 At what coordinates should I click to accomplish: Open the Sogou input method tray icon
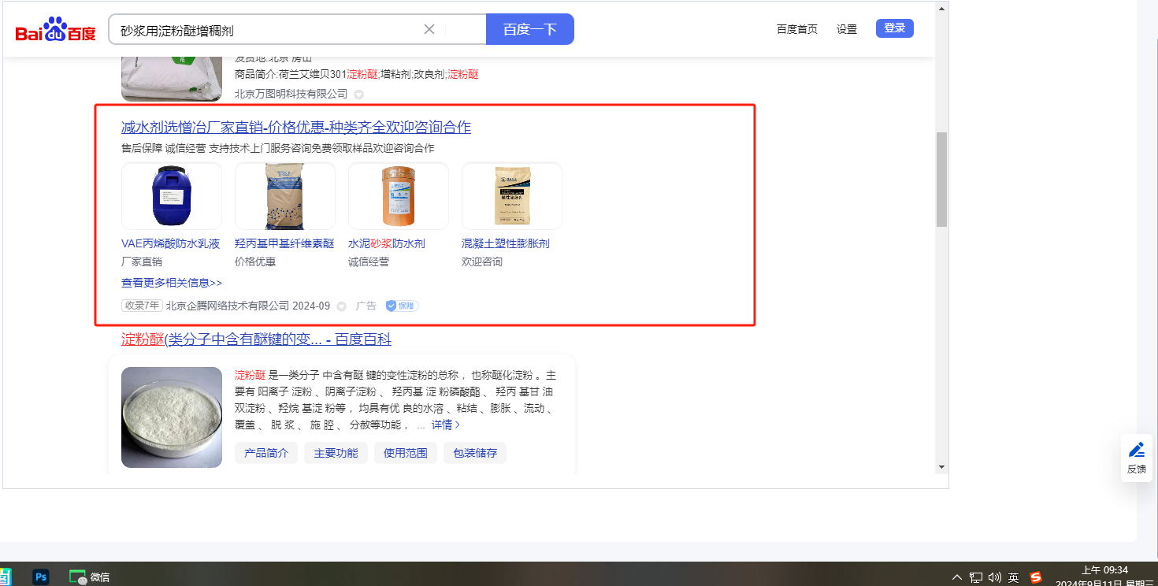1036,577
